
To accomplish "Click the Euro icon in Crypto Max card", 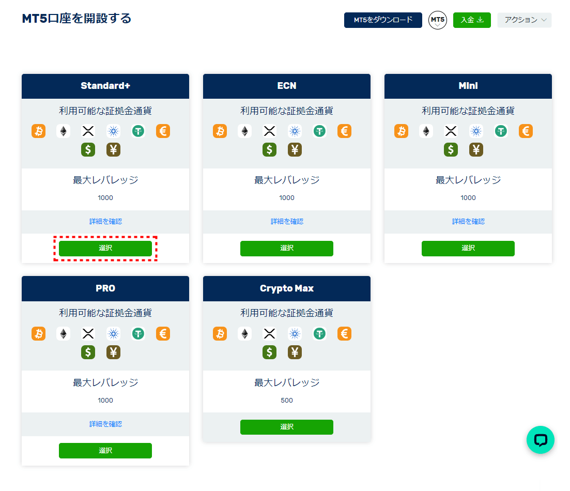I will [344, 333].
